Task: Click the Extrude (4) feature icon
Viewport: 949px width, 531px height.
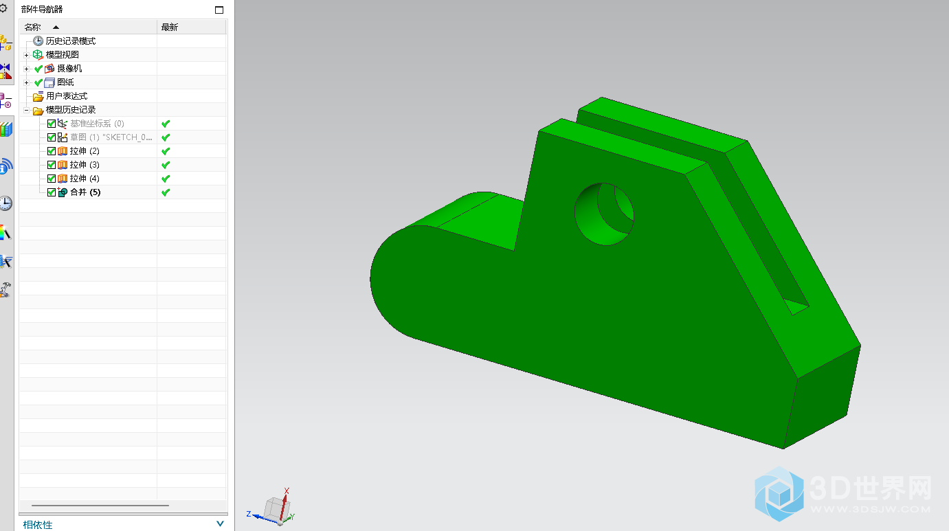Action: (63, 179)
